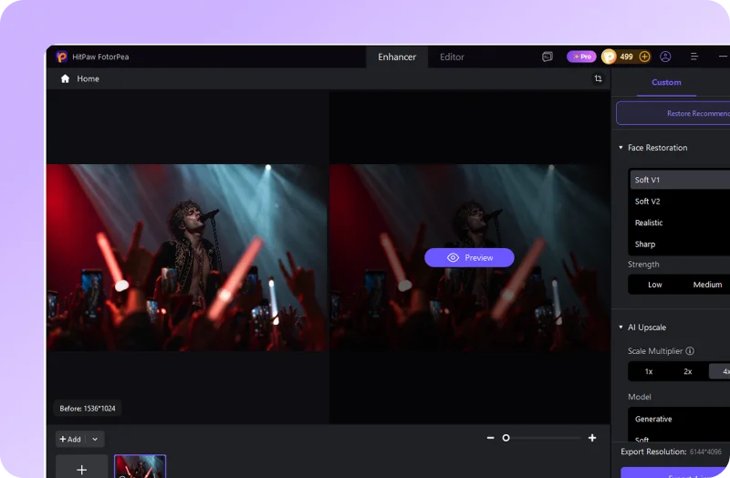The height and width of the screenshot is (478, 730).
Task: Switch to the Enhancer tab
Action: tap(397, 57)
